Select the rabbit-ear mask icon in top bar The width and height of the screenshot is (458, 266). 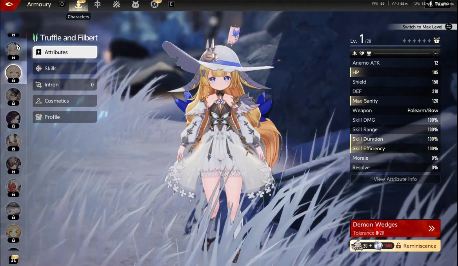(136, 5)
